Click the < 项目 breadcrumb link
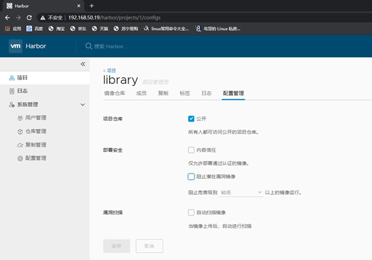 110,71
